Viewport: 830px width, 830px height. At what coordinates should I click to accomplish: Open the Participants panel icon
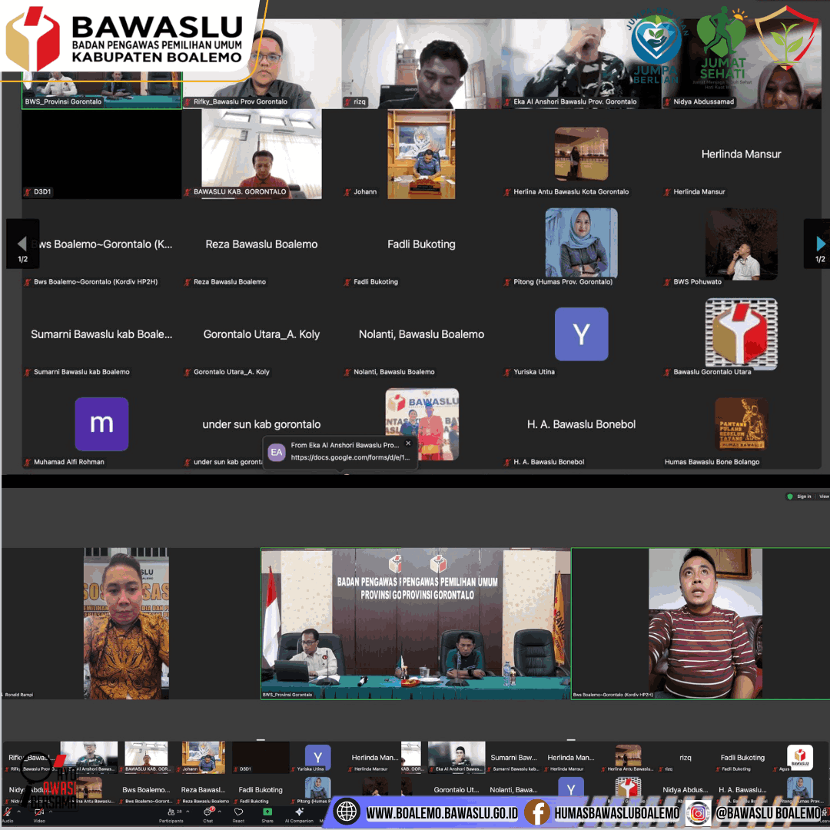(x=171, y=812)
